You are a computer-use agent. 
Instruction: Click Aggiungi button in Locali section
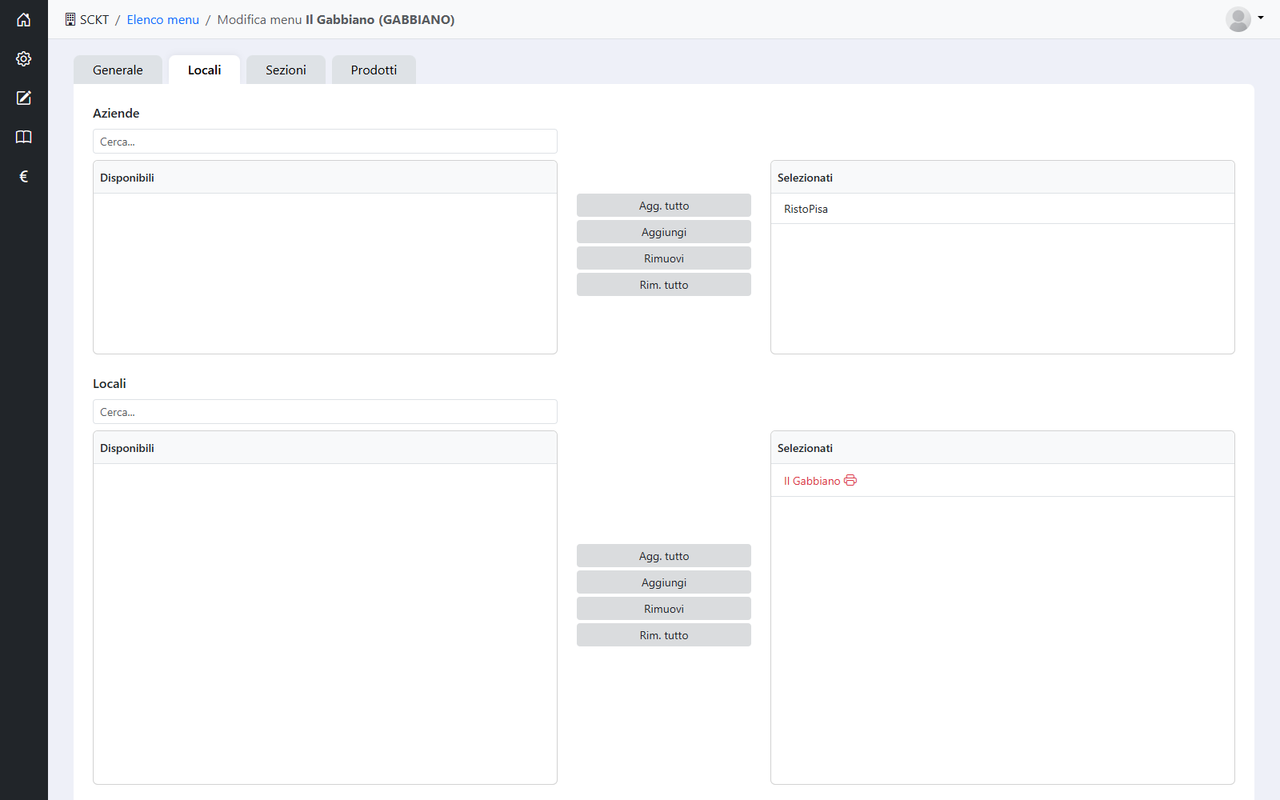click(664, 582)
